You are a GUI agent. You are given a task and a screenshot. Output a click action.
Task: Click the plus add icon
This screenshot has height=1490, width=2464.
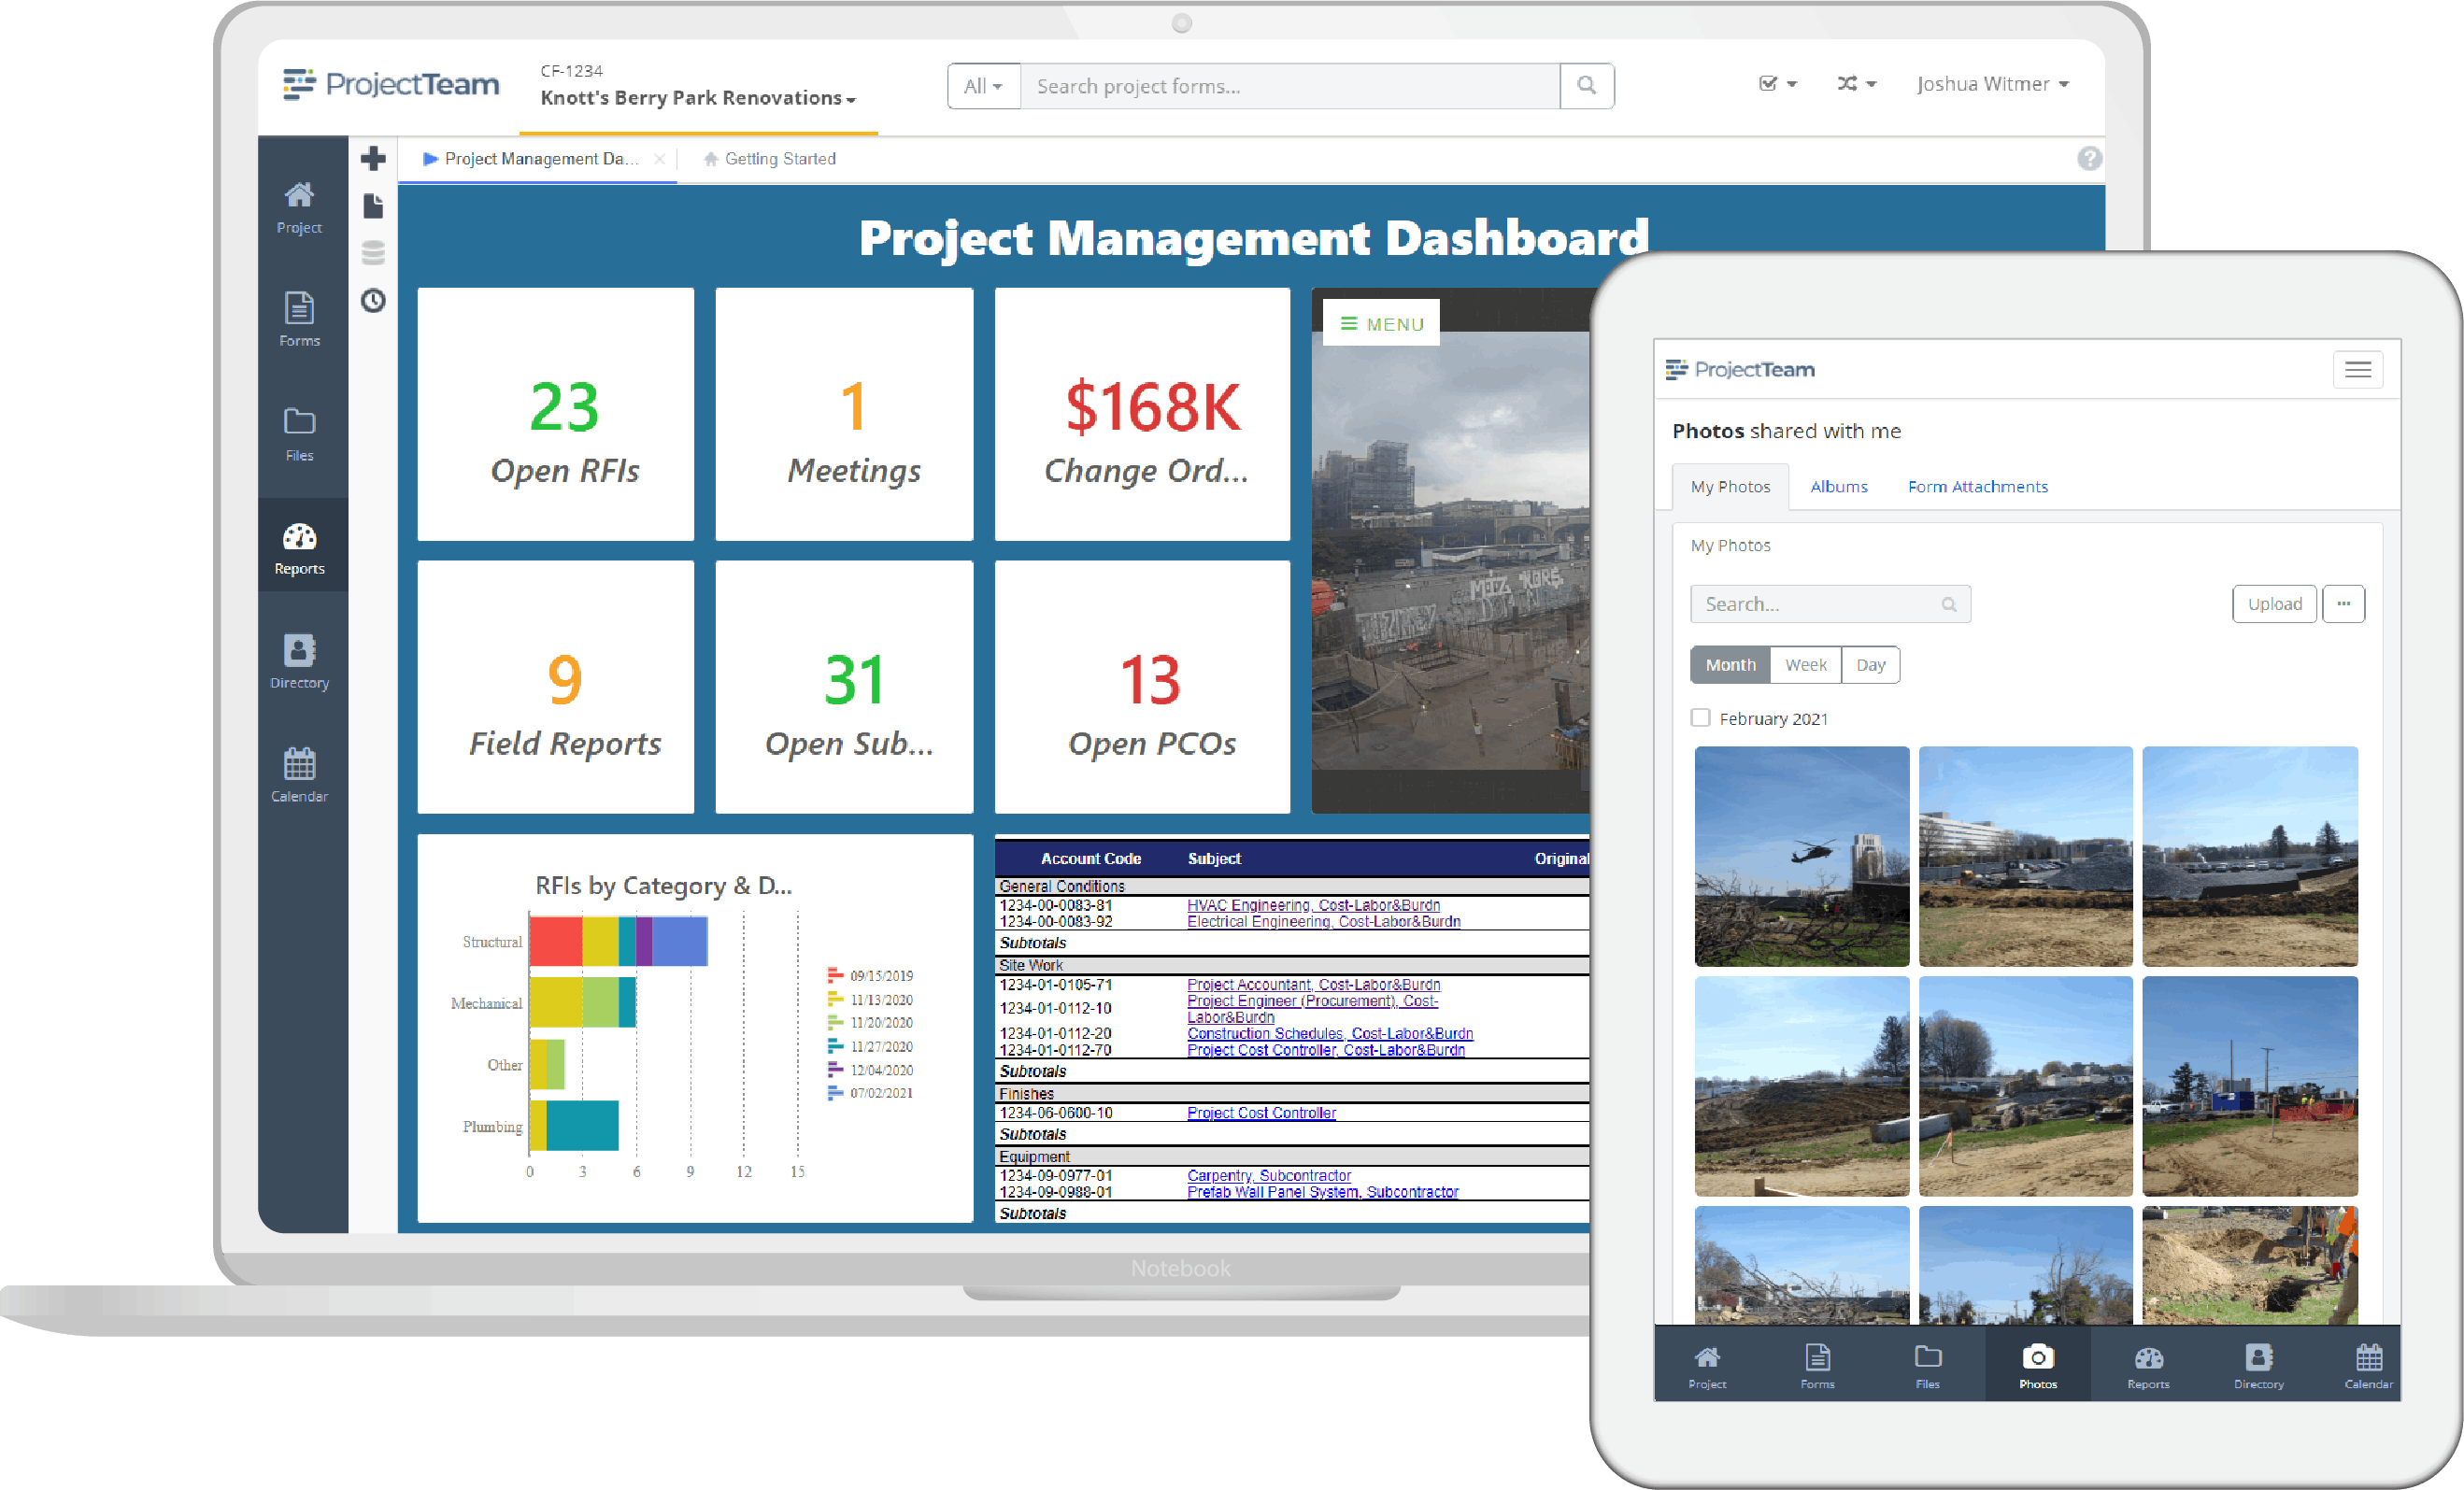point(373,158)
